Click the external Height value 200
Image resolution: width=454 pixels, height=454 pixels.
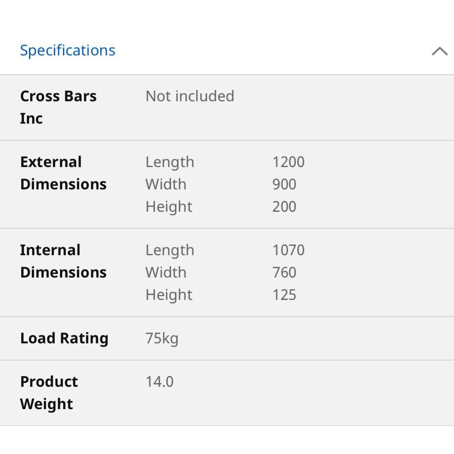284,207
